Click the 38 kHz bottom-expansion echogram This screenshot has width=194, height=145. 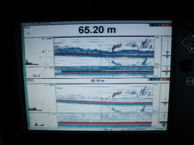pyautogui.click(x=104, y=72)
